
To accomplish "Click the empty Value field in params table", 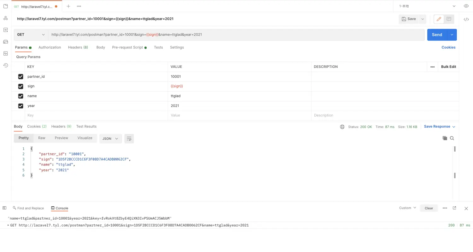I will [x=239, y=115].
